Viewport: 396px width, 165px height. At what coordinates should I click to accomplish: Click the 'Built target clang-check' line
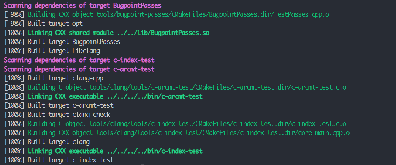57,115
